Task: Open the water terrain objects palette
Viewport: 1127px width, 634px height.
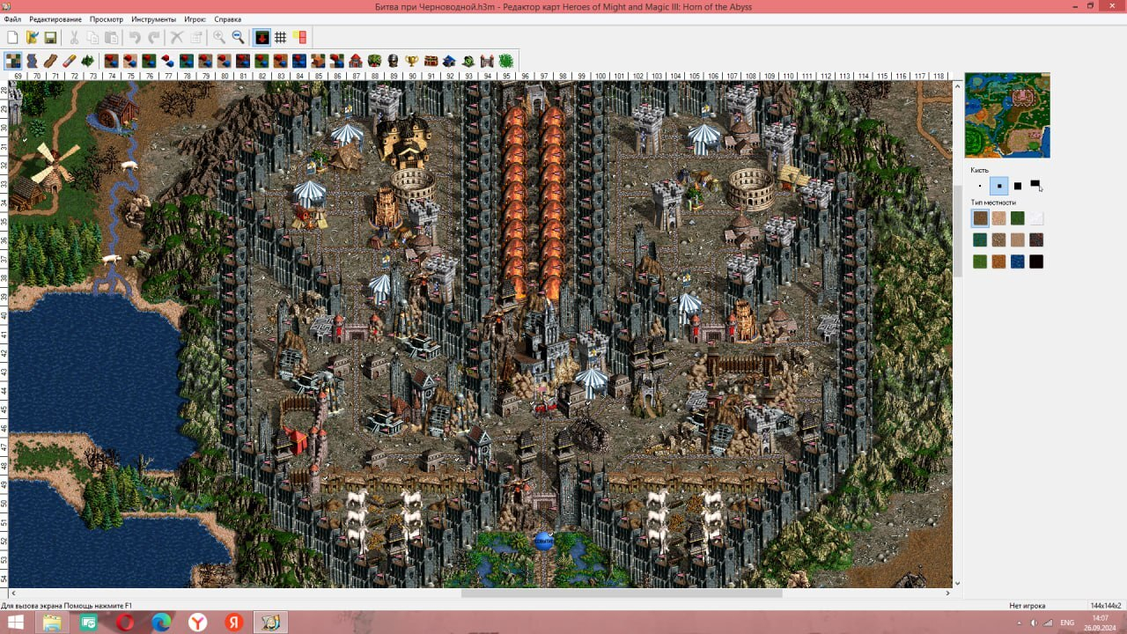Action: [298, 61]
